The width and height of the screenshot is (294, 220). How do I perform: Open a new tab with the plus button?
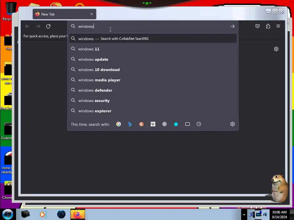[x=102, y=14]
